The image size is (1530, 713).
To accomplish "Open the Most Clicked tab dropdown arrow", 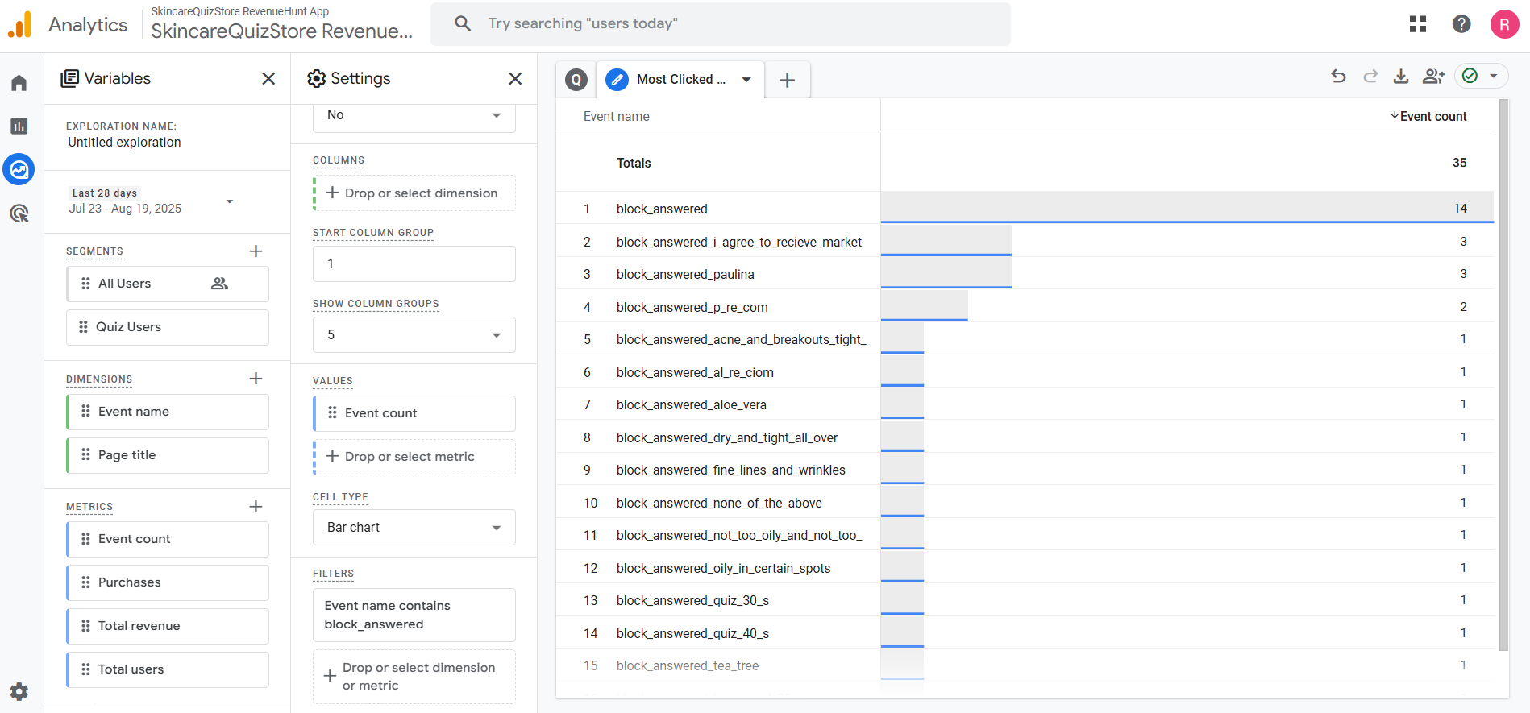I will [x=746, y=80].
